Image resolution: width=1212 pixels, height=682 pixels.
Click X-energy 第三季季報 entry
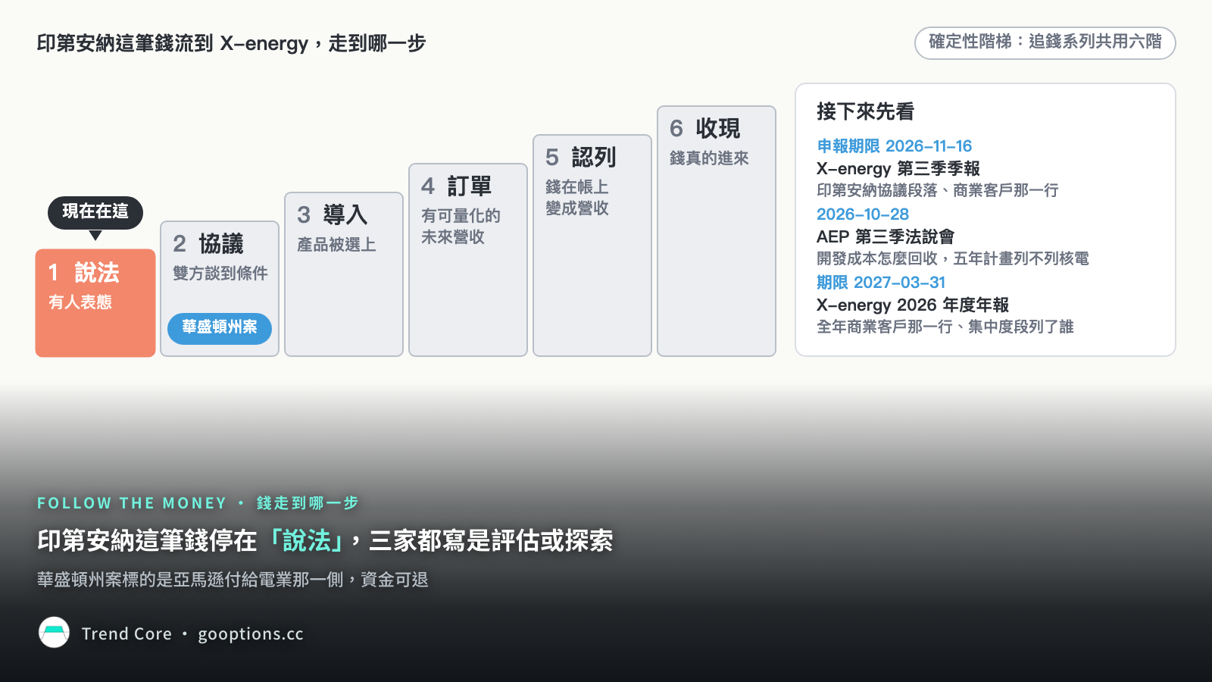click(x=898, y=168)
